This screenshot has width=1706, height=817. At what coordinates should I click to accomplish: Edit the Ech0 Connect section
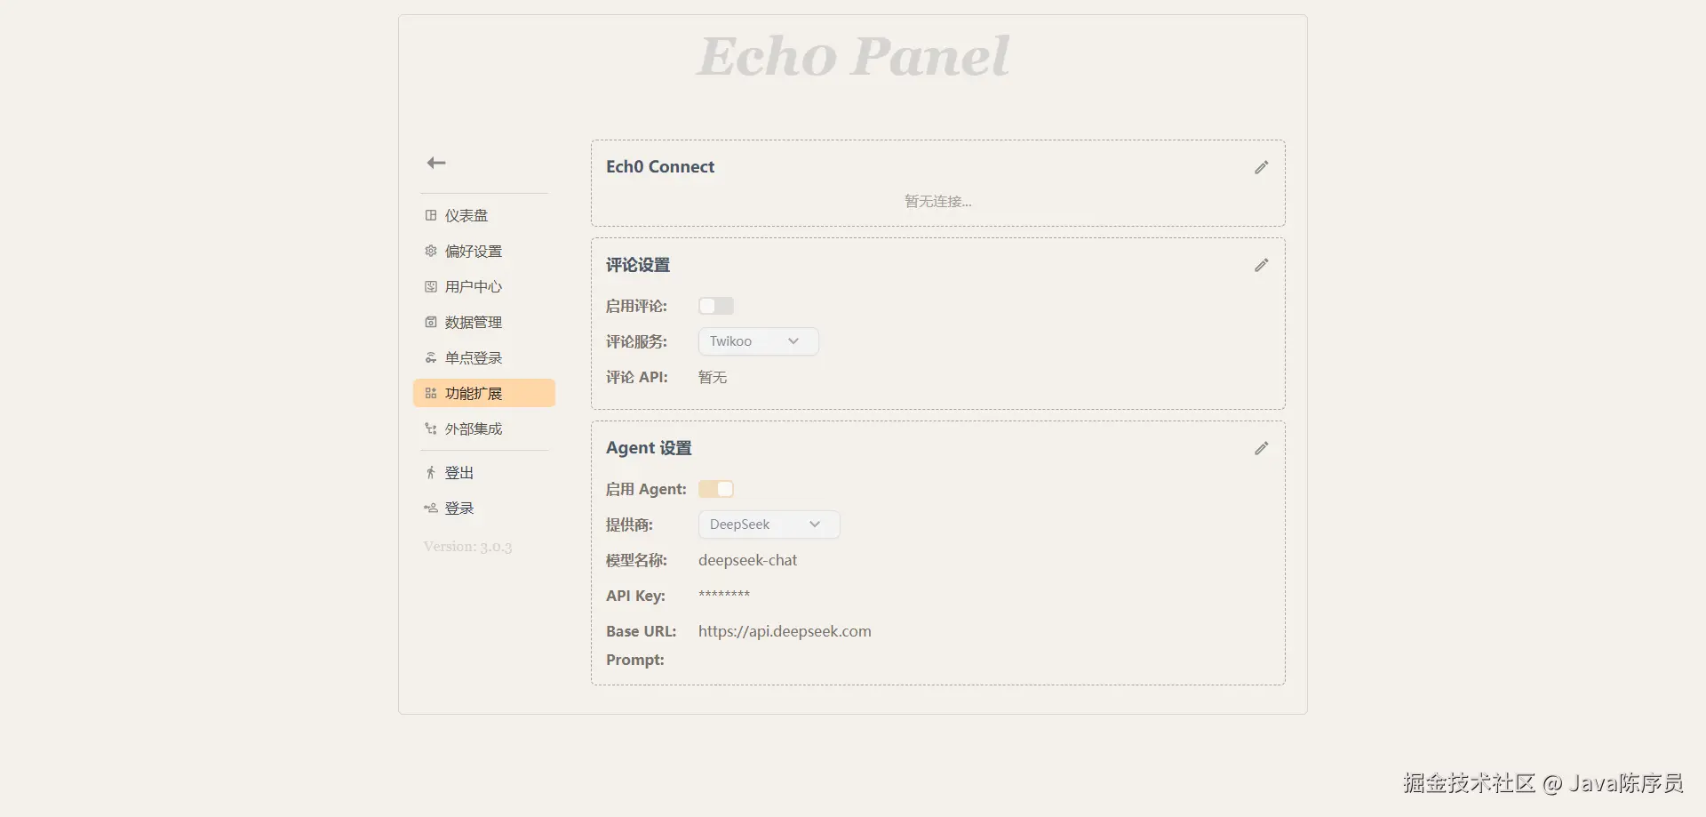[x=1261, y=167]
